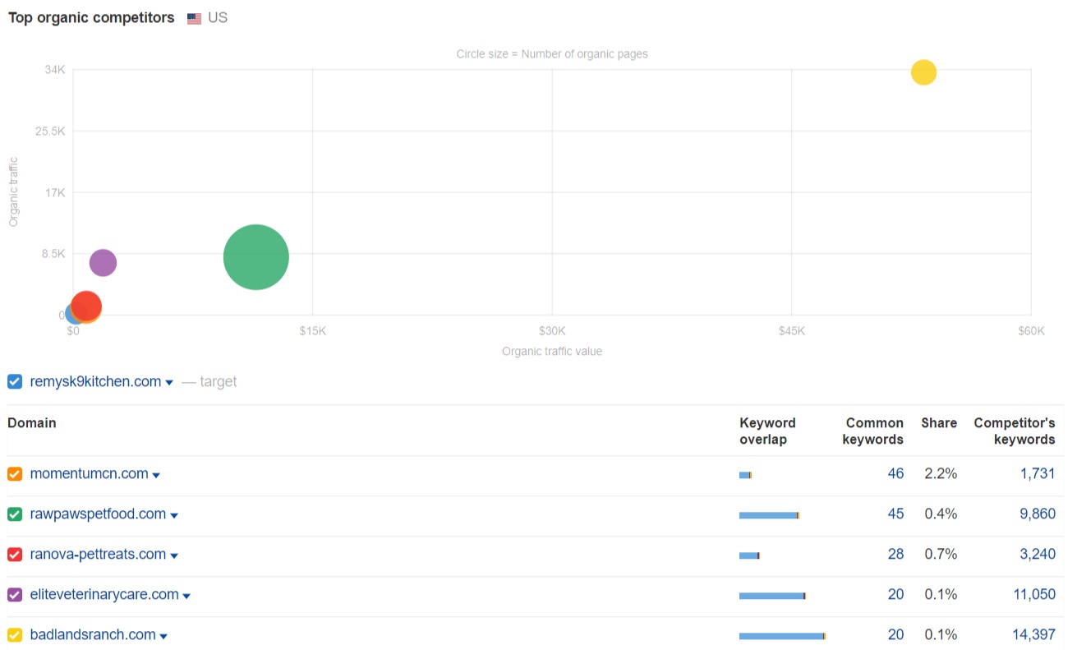Toggle the rawpawspetfood.com green checkbox
1077x650 pixels.
pyautogui.click(x=15, y=514)
